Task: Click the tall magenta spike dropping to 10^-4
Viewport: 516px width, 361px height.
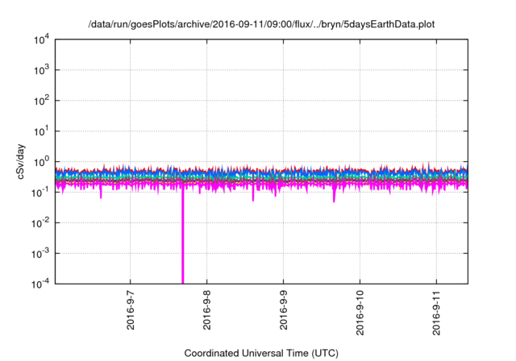Action: click(183, 242)
